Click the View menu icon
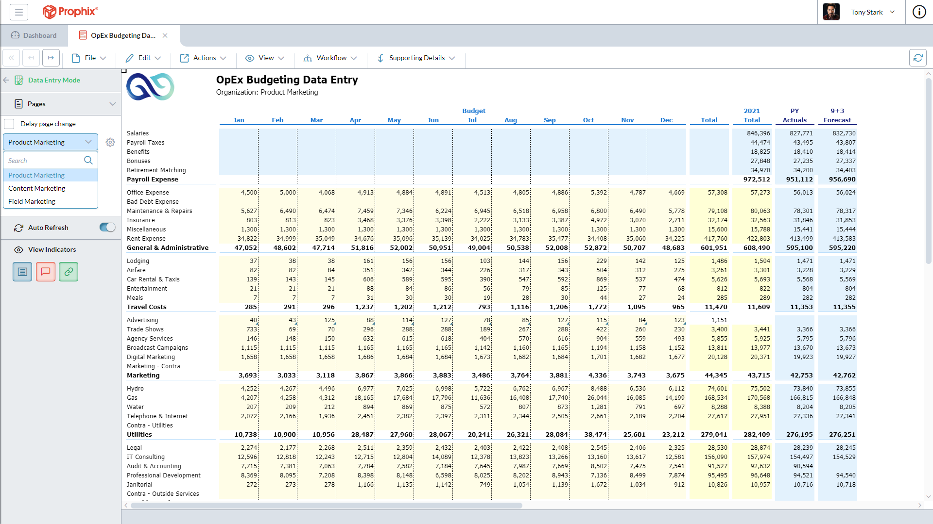The image size is (933, 524). click(x=251, y=58)
